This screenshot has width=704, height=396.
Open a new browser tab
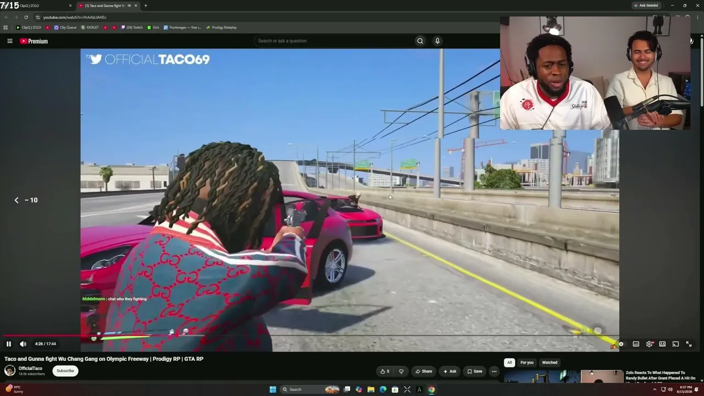(x=145, y=5)
